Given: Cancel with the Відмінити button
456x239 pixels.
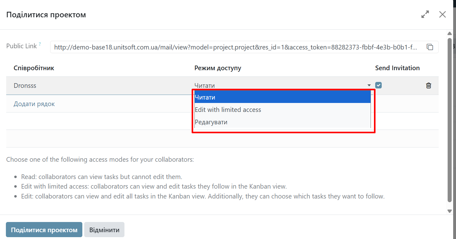Looking at the screenshot, I should [104, 230].
